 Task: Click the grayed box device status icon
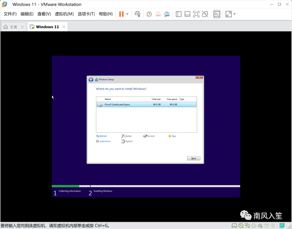pyautogui.click(x=267, y=226)
